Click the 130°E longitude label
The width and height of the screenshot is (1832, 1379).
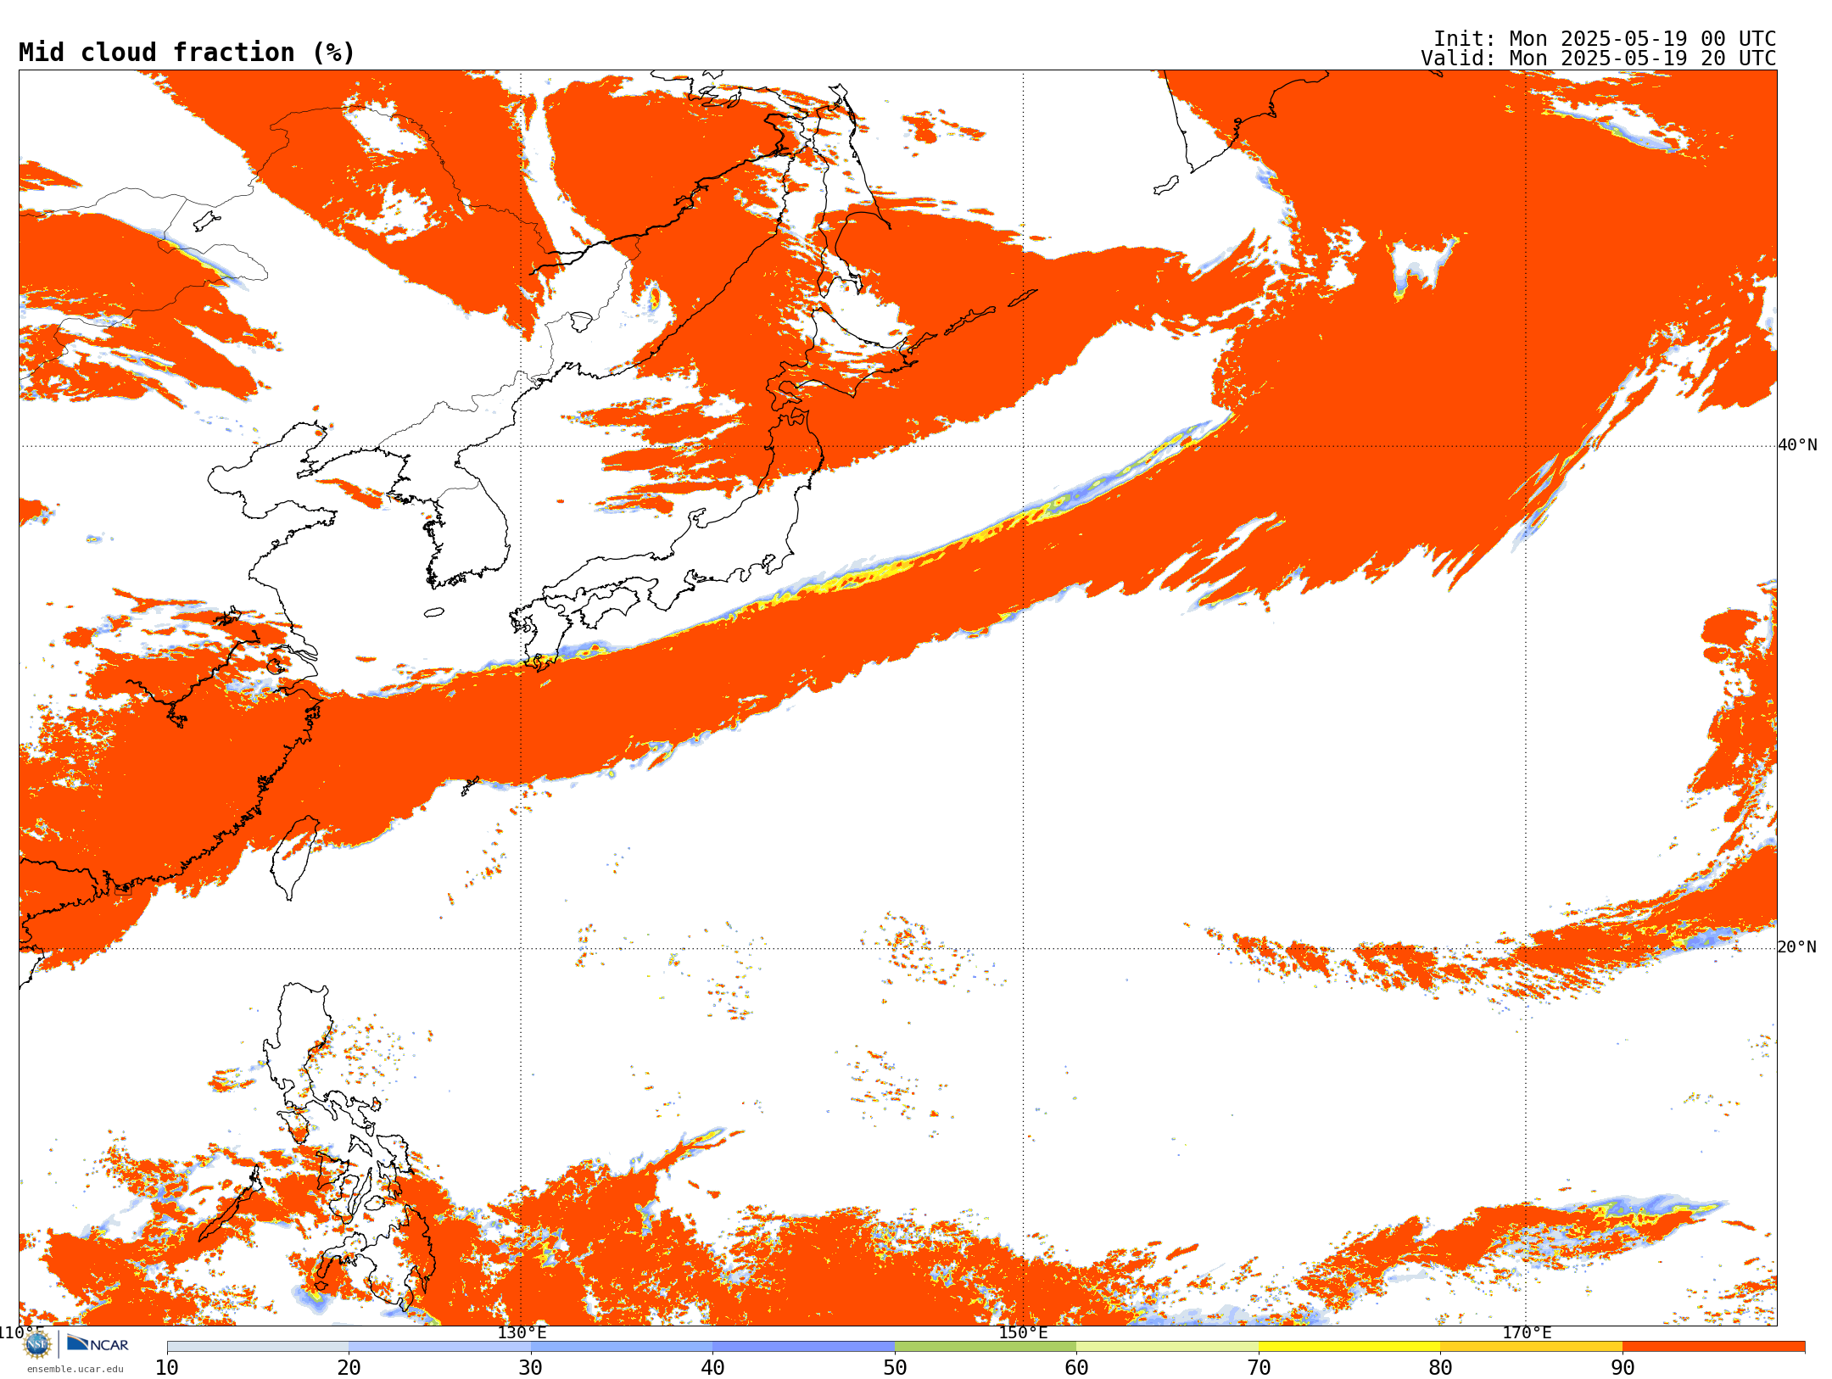tap(522, 1333)
